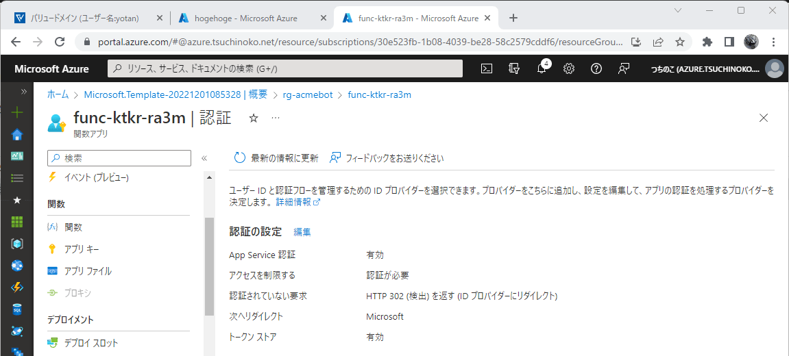Toggle the Chrome side panel icon
Viewport: 789px width, 356px height.
pos(729,42)
